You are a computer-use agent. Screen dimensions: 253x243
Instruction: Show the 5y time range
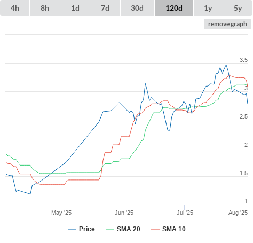[238, 8]
